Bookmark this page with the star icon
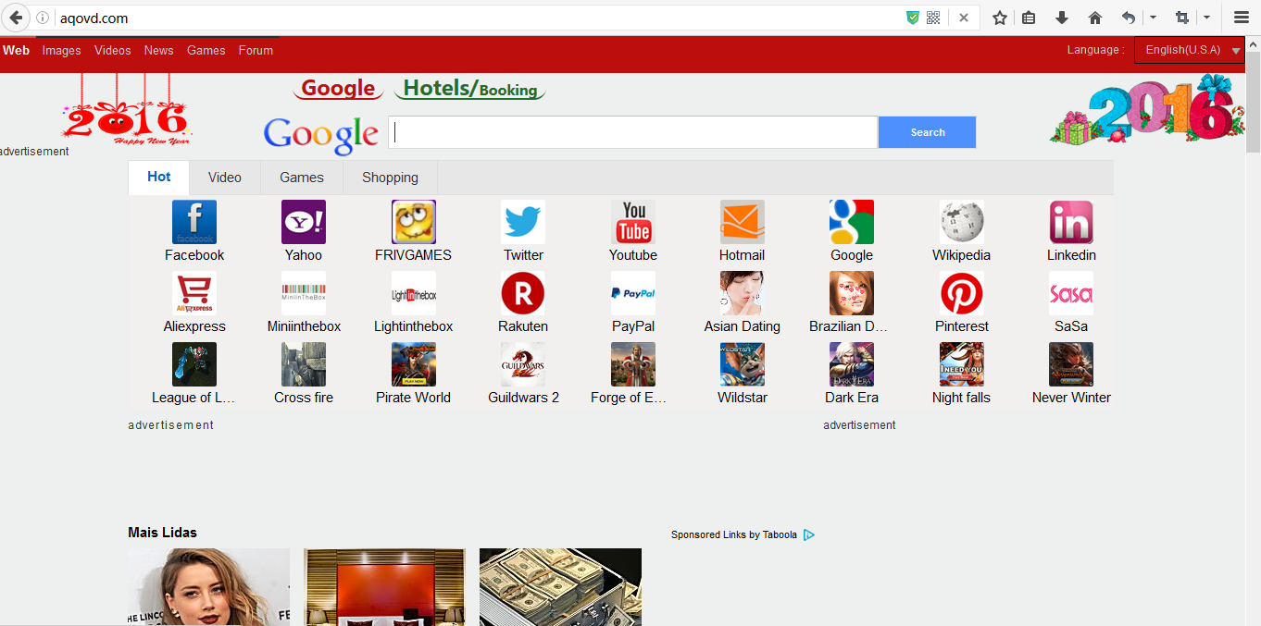 click(1000, 18)
